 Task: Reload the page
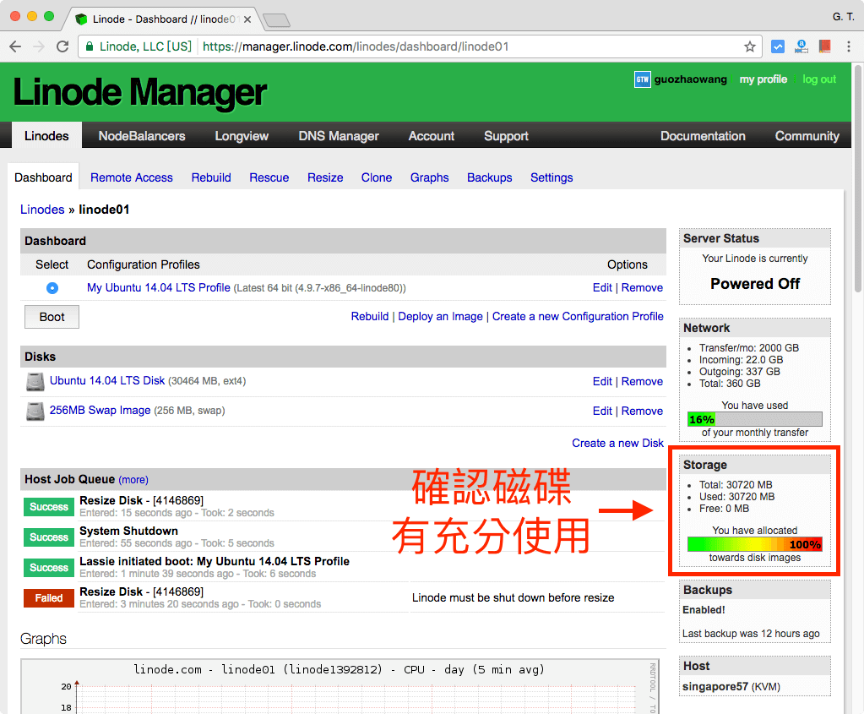pyautogui.click(x=62, y=46)
